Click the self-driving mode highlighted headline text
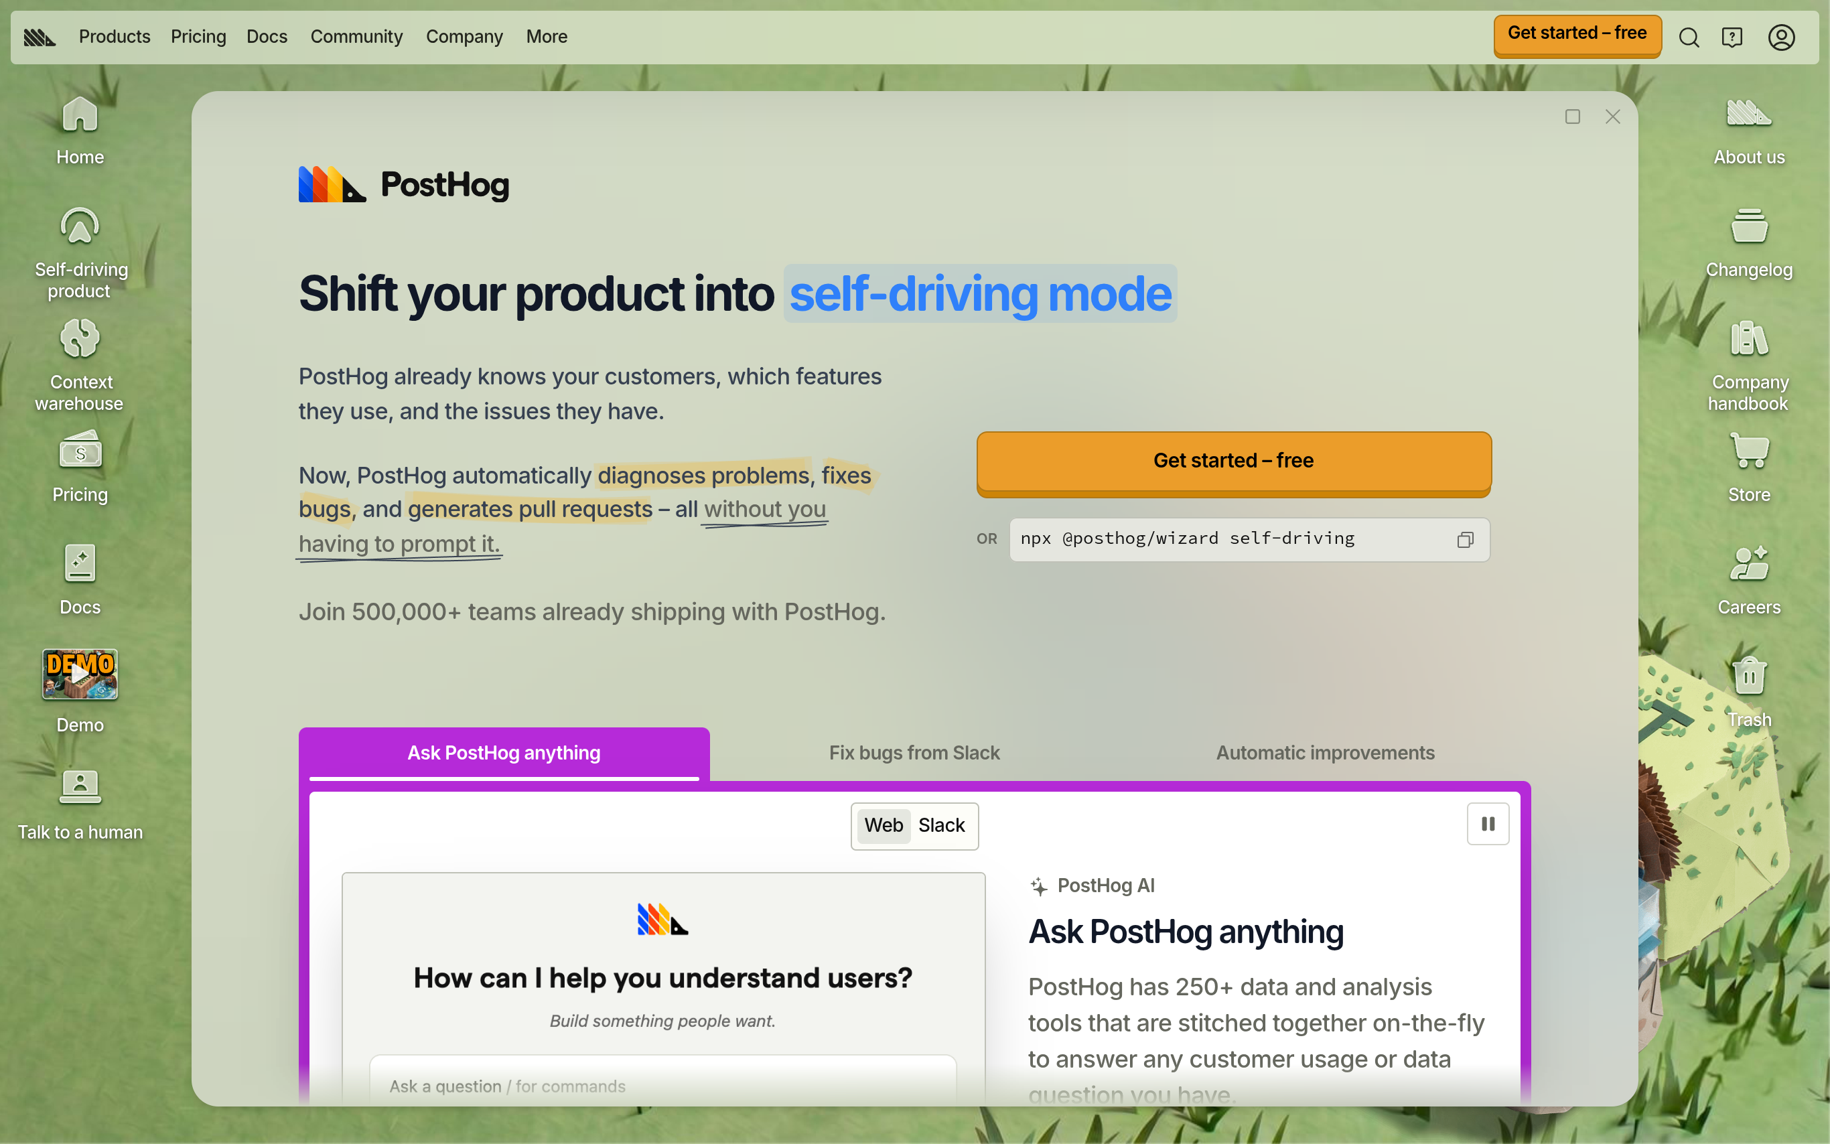The width and height of the screenshot is (1830, 1144). (x=981, y=293)
